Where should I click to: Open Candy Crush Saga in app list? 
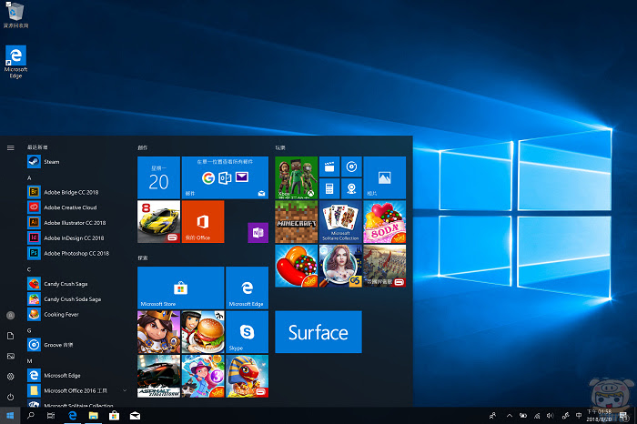click(77, 284)
